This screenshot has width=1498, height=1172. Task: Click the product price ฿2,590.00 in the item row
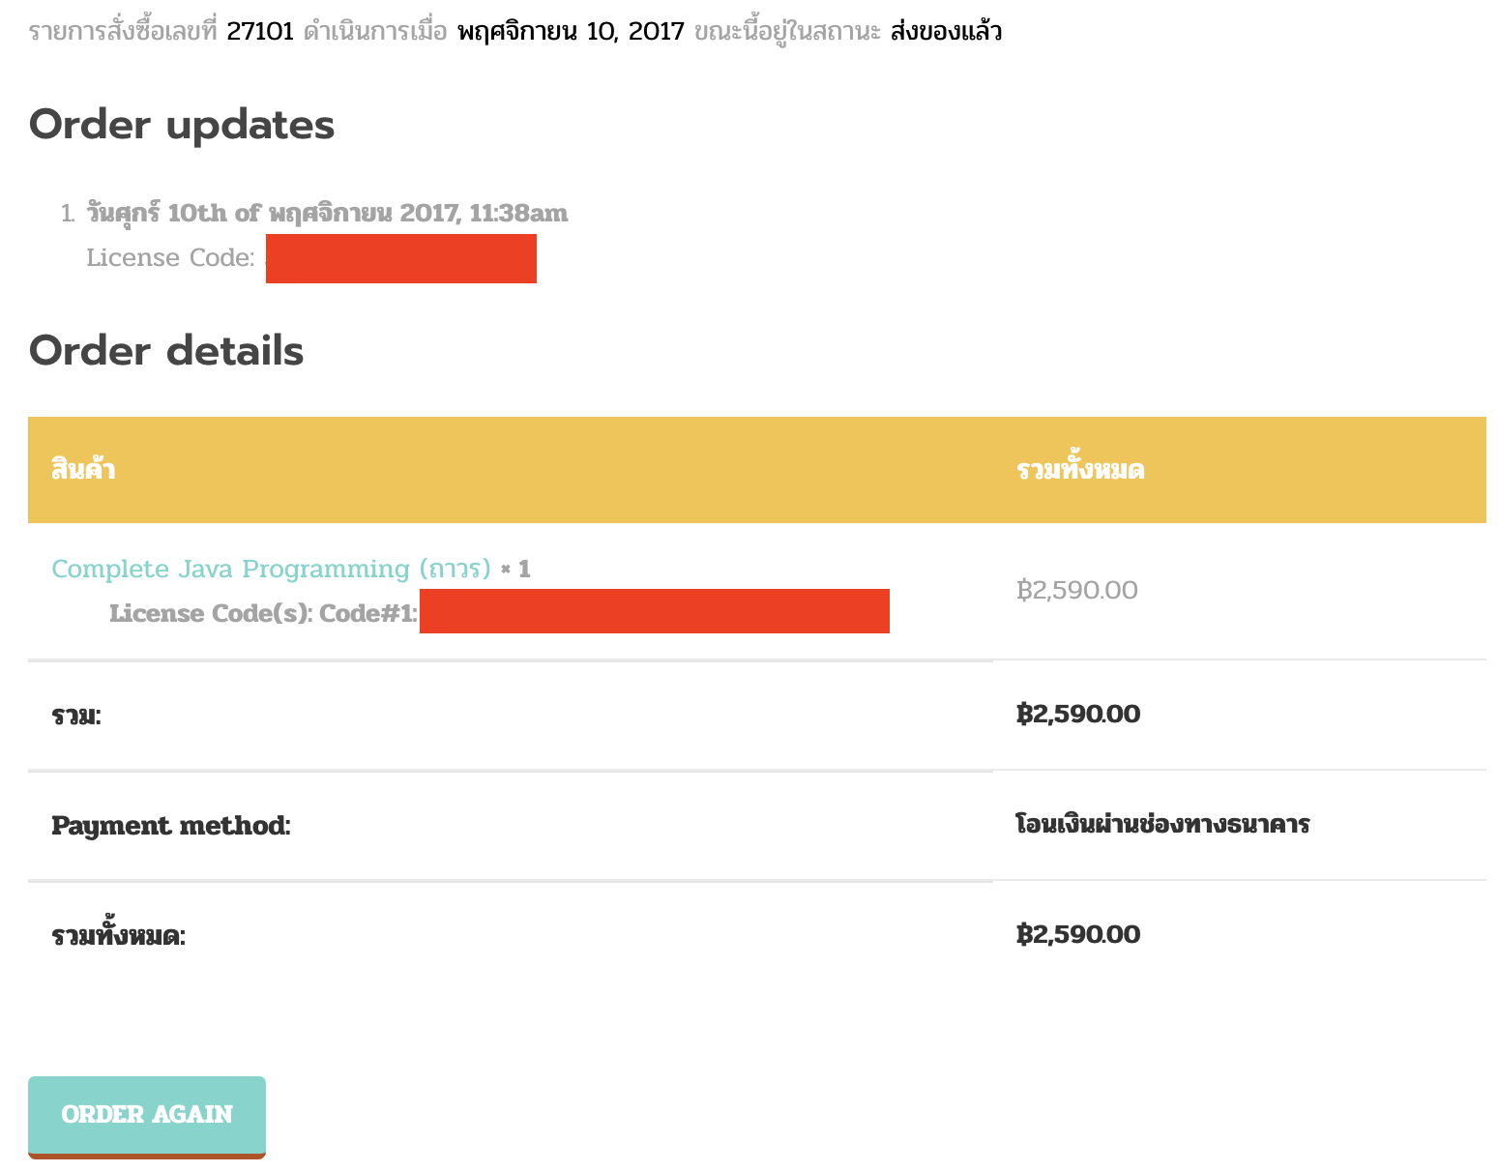(x=1077, y=590)
